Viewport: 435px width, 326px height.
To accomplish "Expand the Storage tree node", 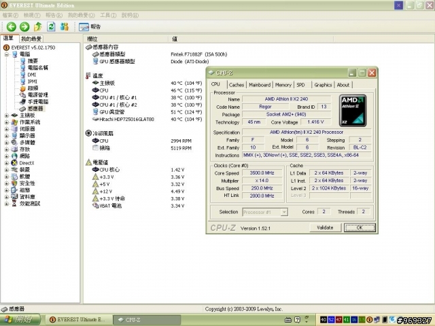I will click(x=7, y=149).
